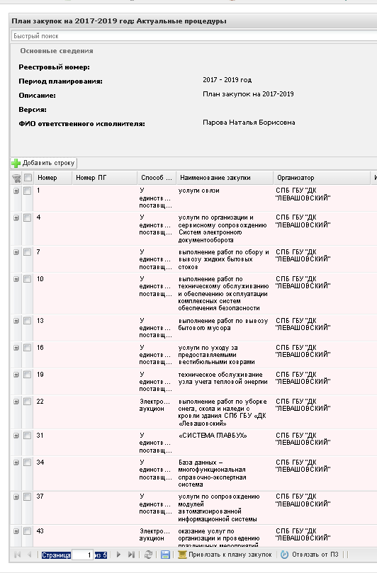Click '2017 - 2019 год' period value
Screen dimensions: 377x573
click(x=227, y=79)
